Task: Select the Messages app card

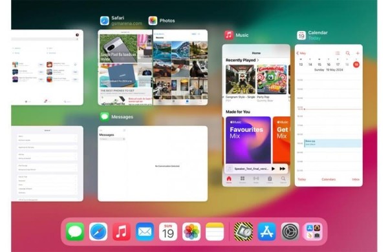Action: 153,163
